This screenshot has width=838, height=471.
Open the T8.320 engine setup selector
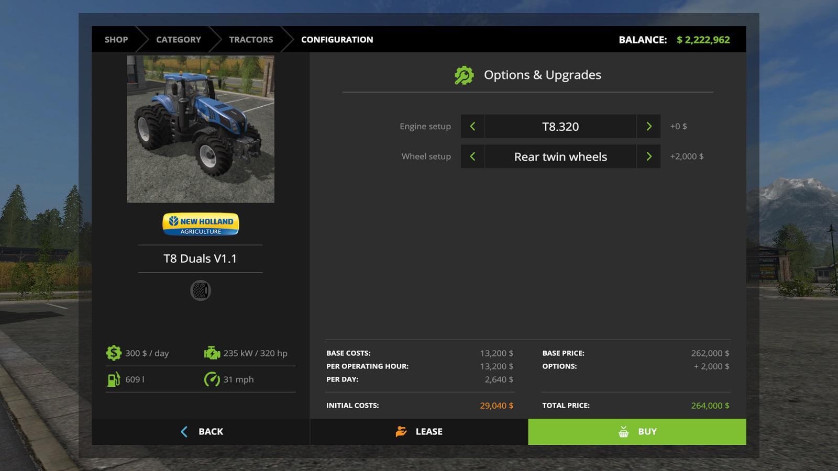point(560,127)
